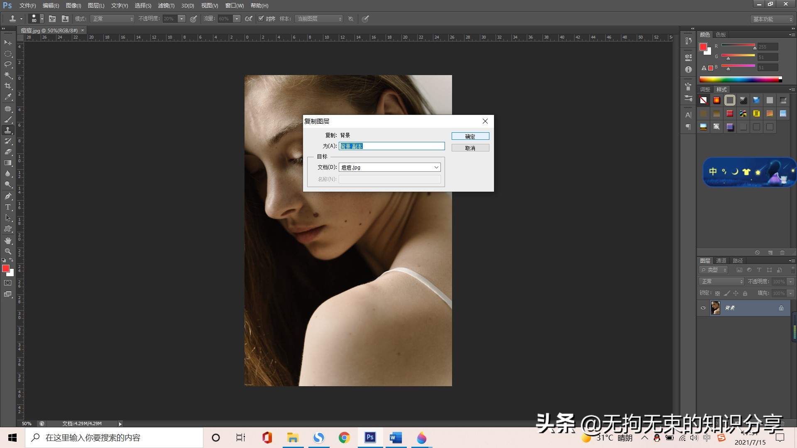
Task: Select the Hand tool
Action: pyautogui.click(x=8, y=241)
